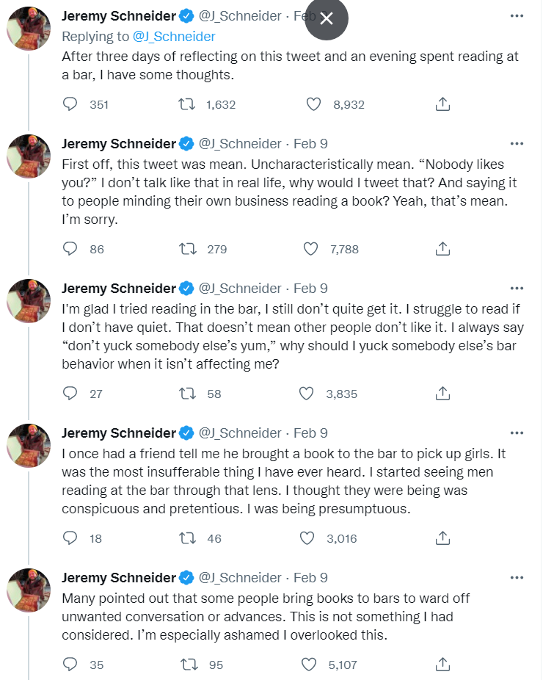Open more options on "pick up girls" tweet
Screen dimensions: 554x680
(517, 433)
